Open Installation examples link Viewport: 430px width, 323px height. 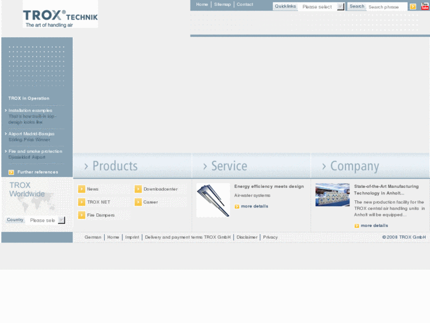pyautogui.click(x=30, y=110)
